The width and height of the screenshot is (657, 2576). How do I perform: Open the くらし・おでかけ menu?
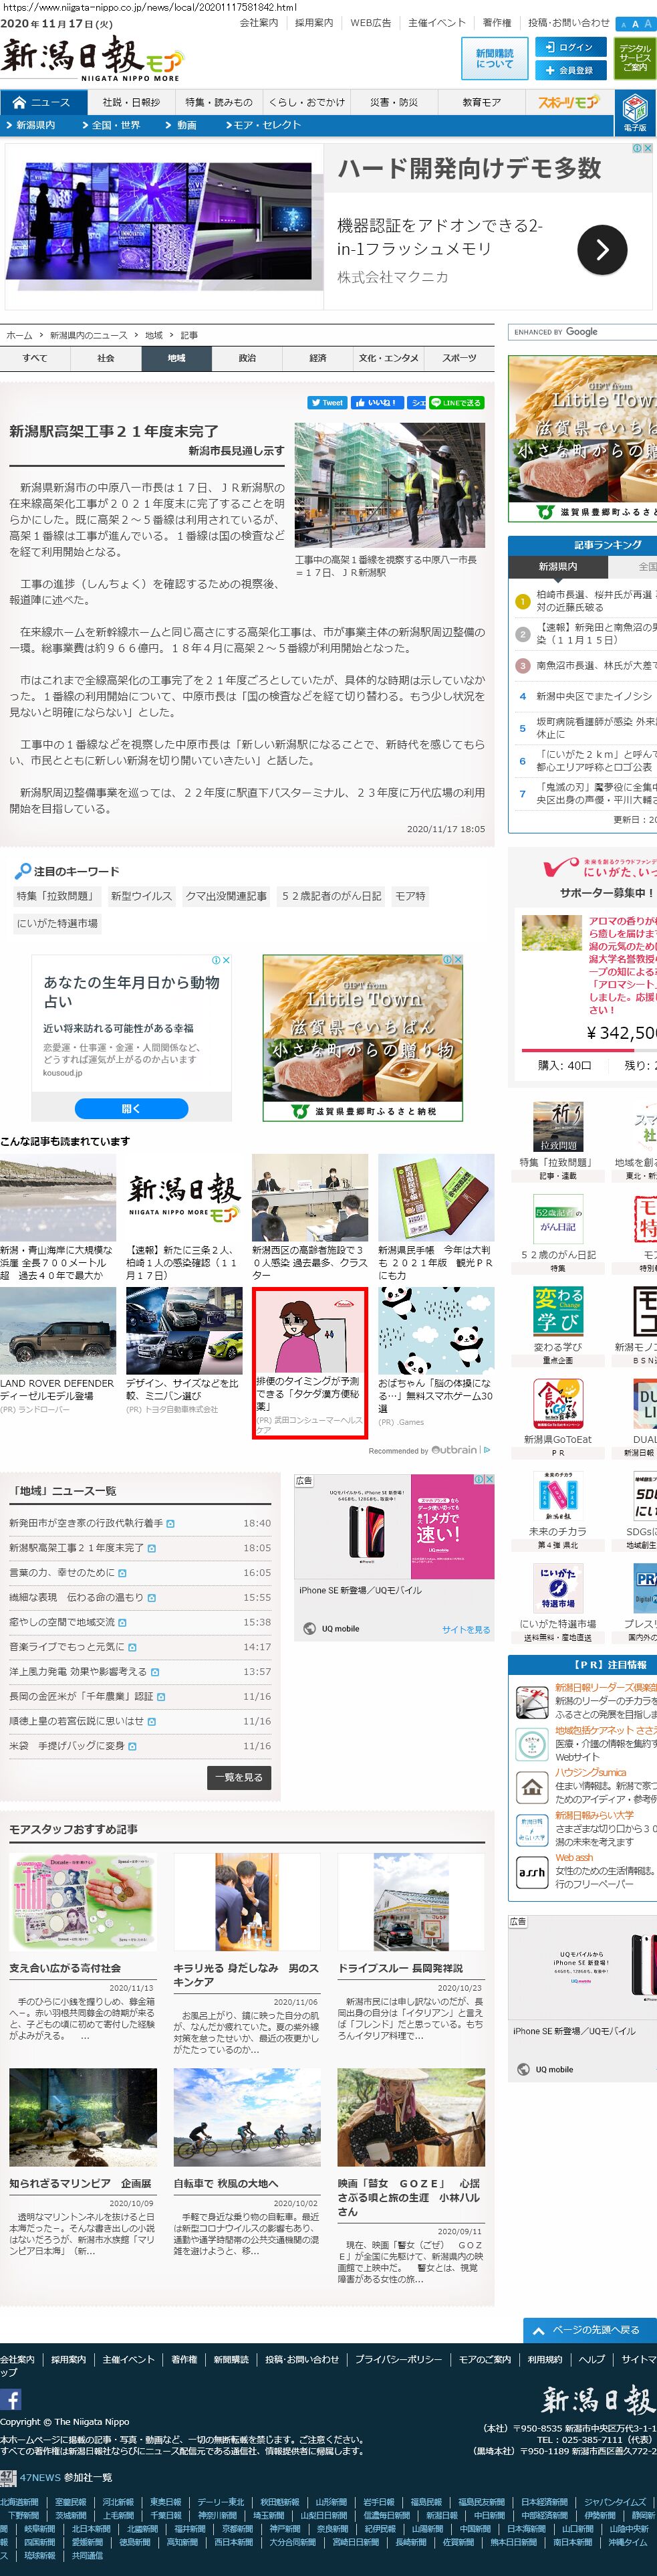pos(307,103)
